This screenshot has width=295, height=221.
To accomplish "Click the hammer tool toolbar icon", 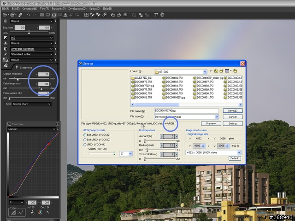I will pyautogui.click(x=156, y=15).
